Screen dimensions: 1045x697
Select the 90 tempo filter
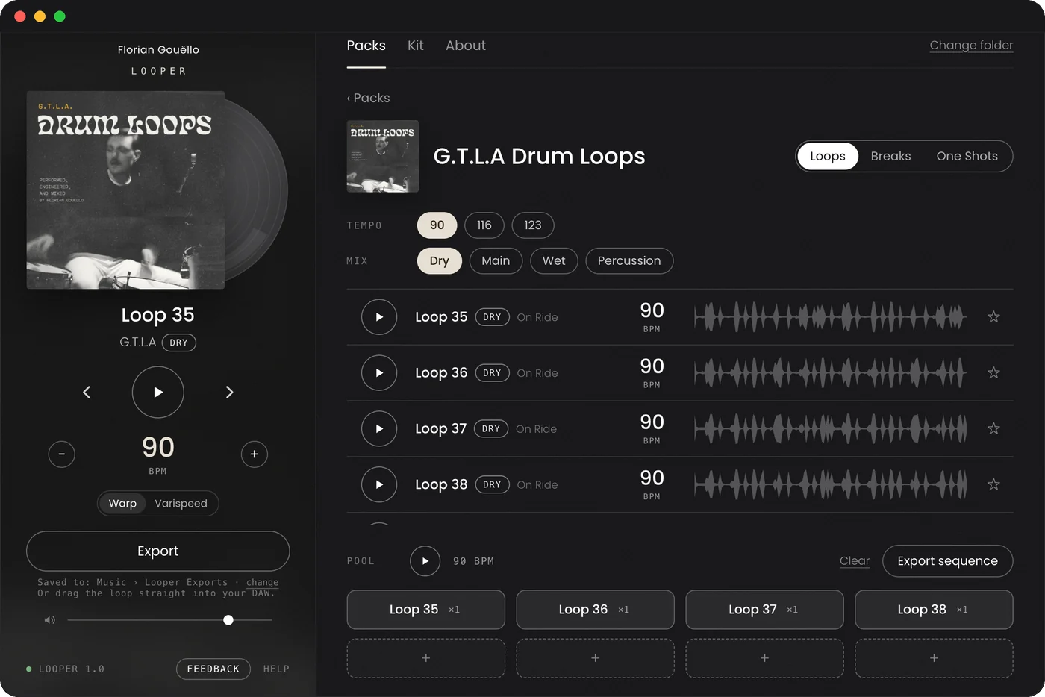point(437,225)
